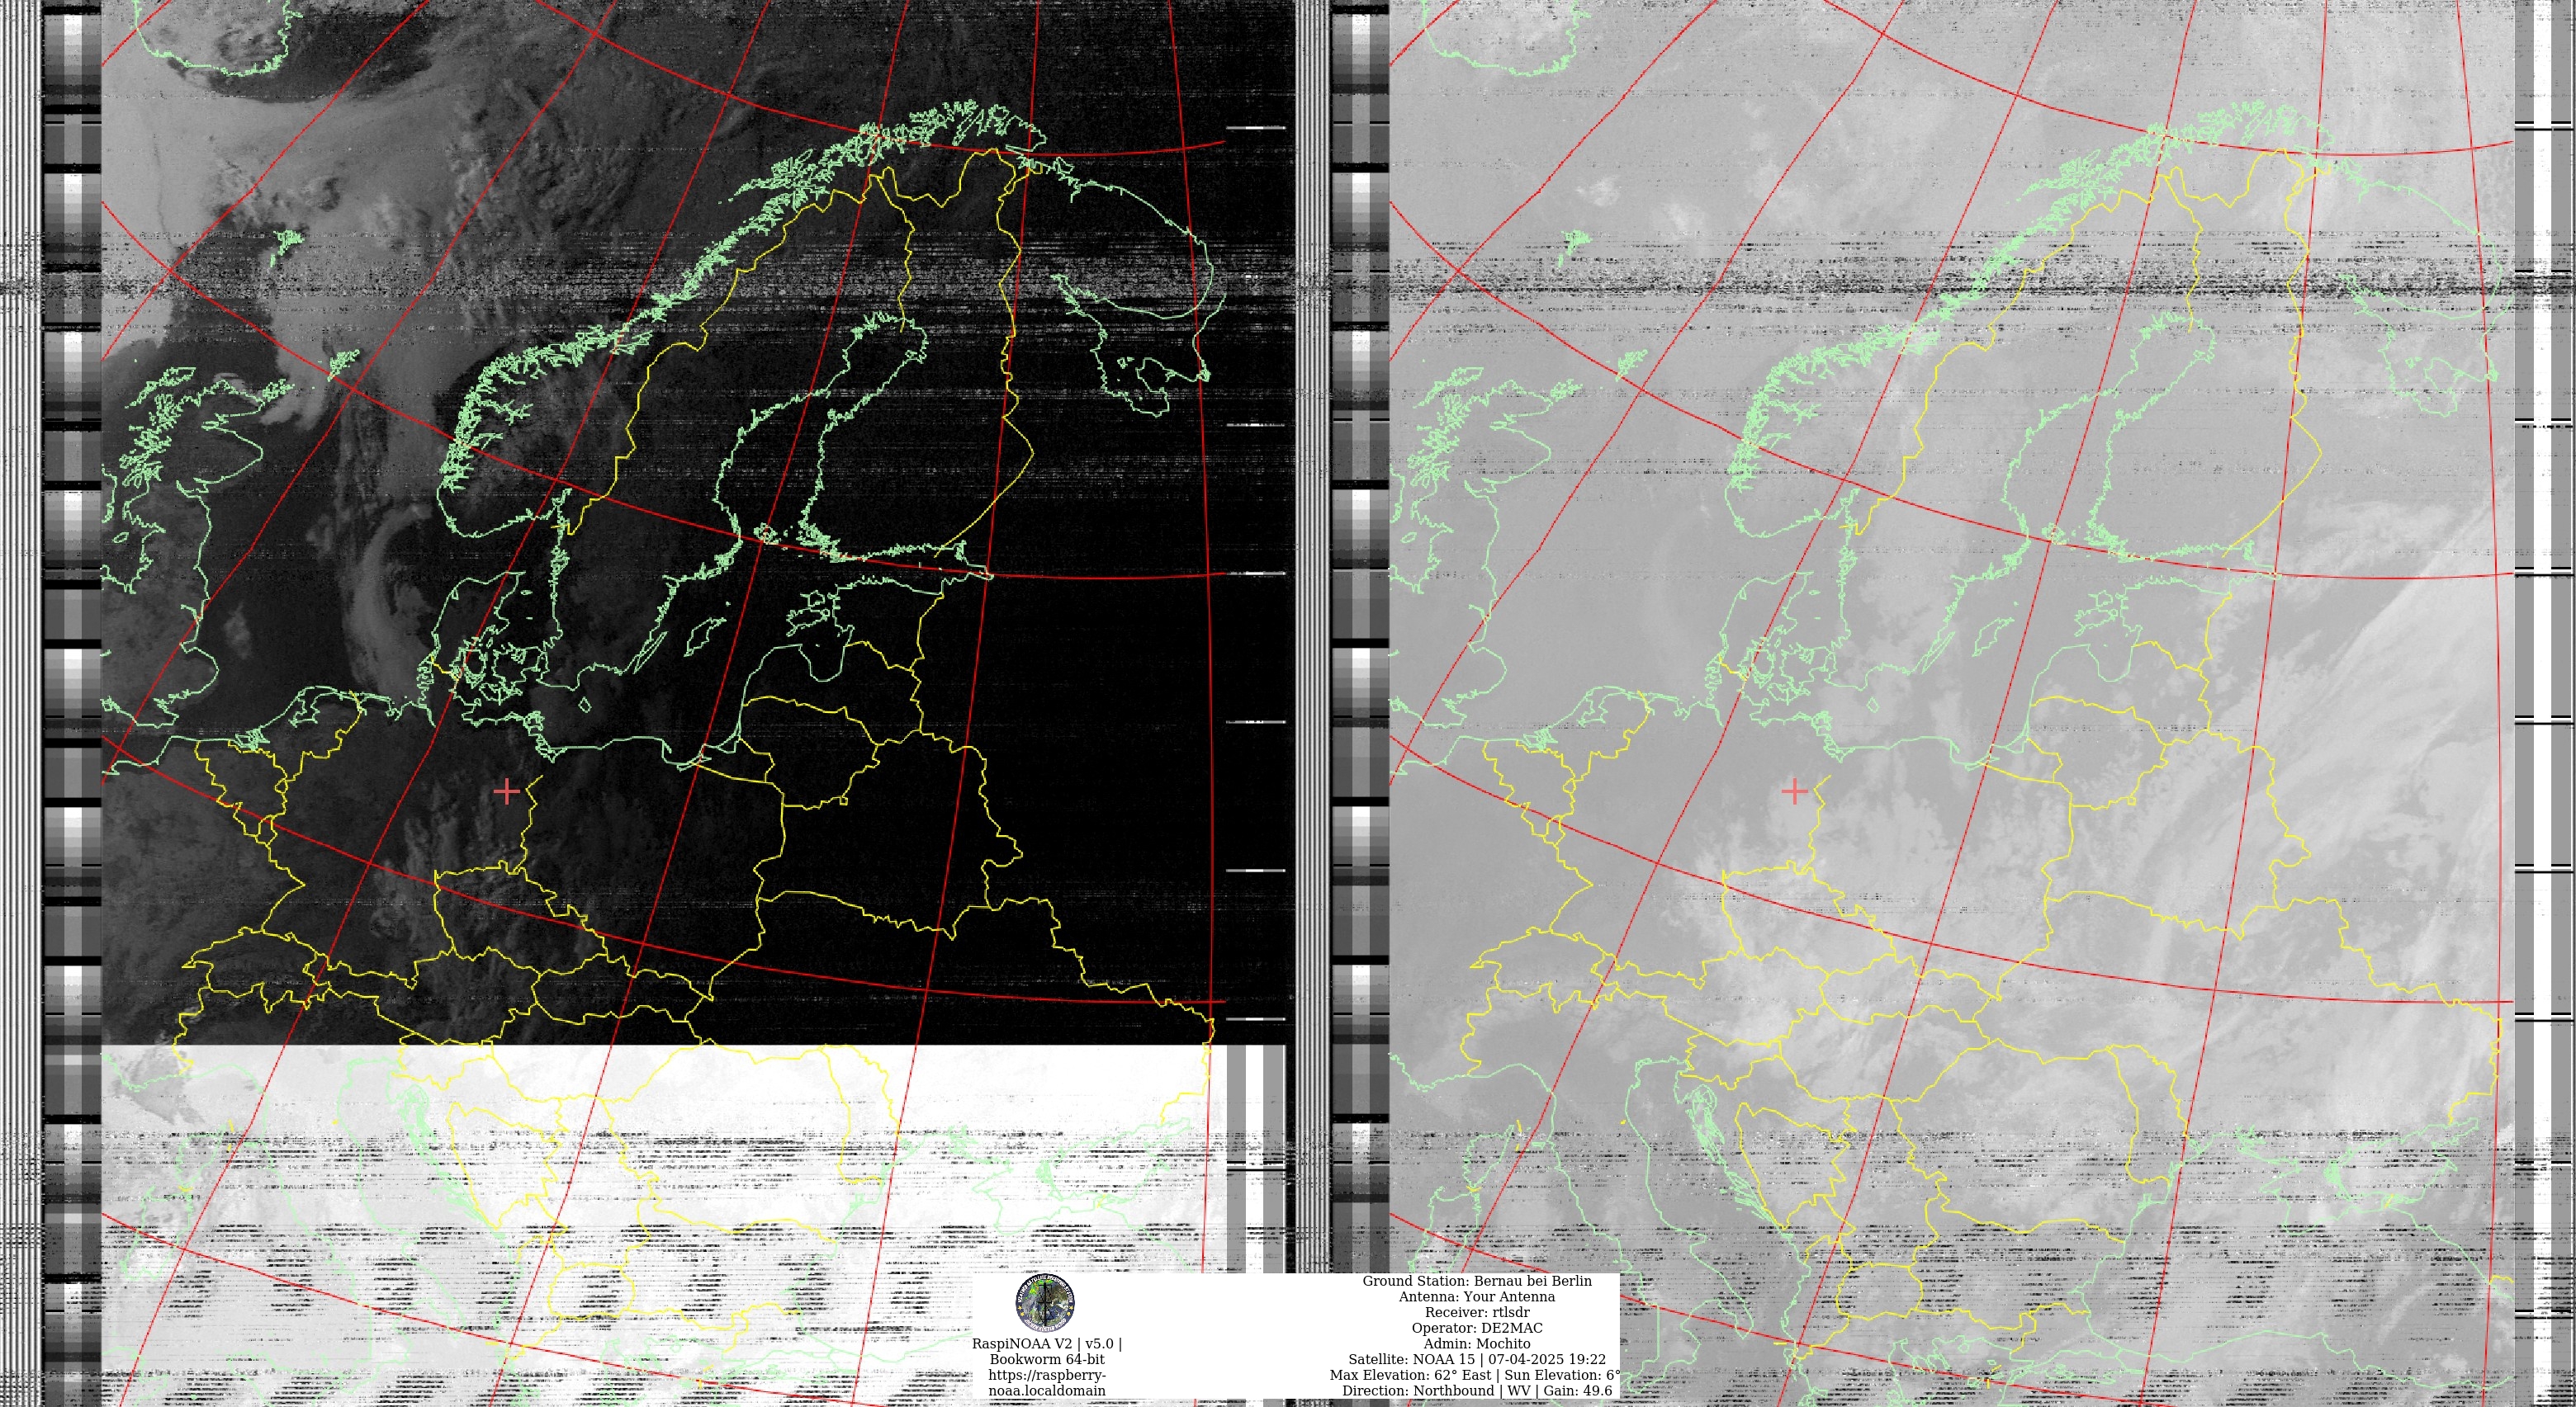The width and height of the screenshot is (2576, 1407).
Task: Click the 'Receiver: rtlsdr' line
Action: [1477, 1312]
